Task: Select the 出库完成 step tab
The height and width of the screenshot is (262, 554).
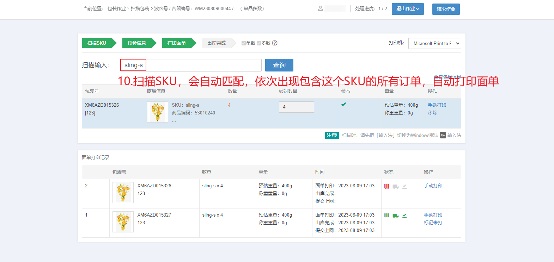Action: pos(219,43)
